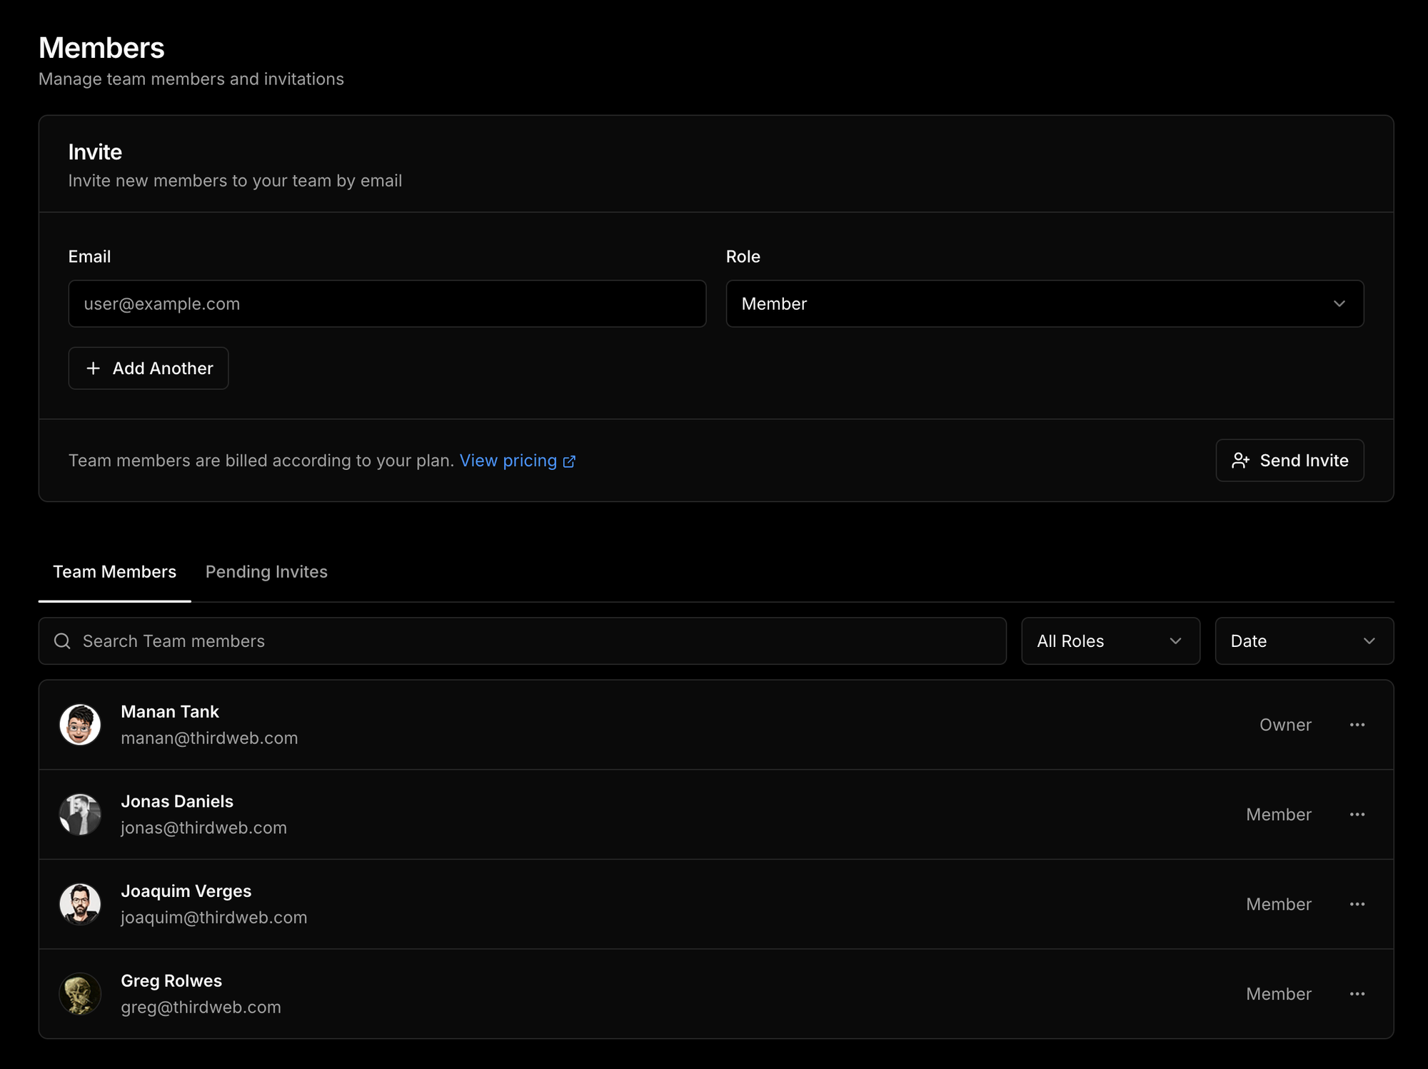Click the external link icon beside View pricing
This screenshot has height=1069, width=1428.
point(569,461)
